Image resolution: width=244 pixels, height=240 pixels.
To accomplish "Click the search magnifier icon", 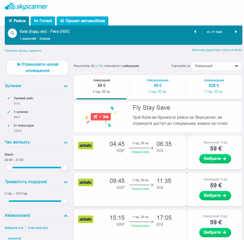I will [x=12, y=33].
